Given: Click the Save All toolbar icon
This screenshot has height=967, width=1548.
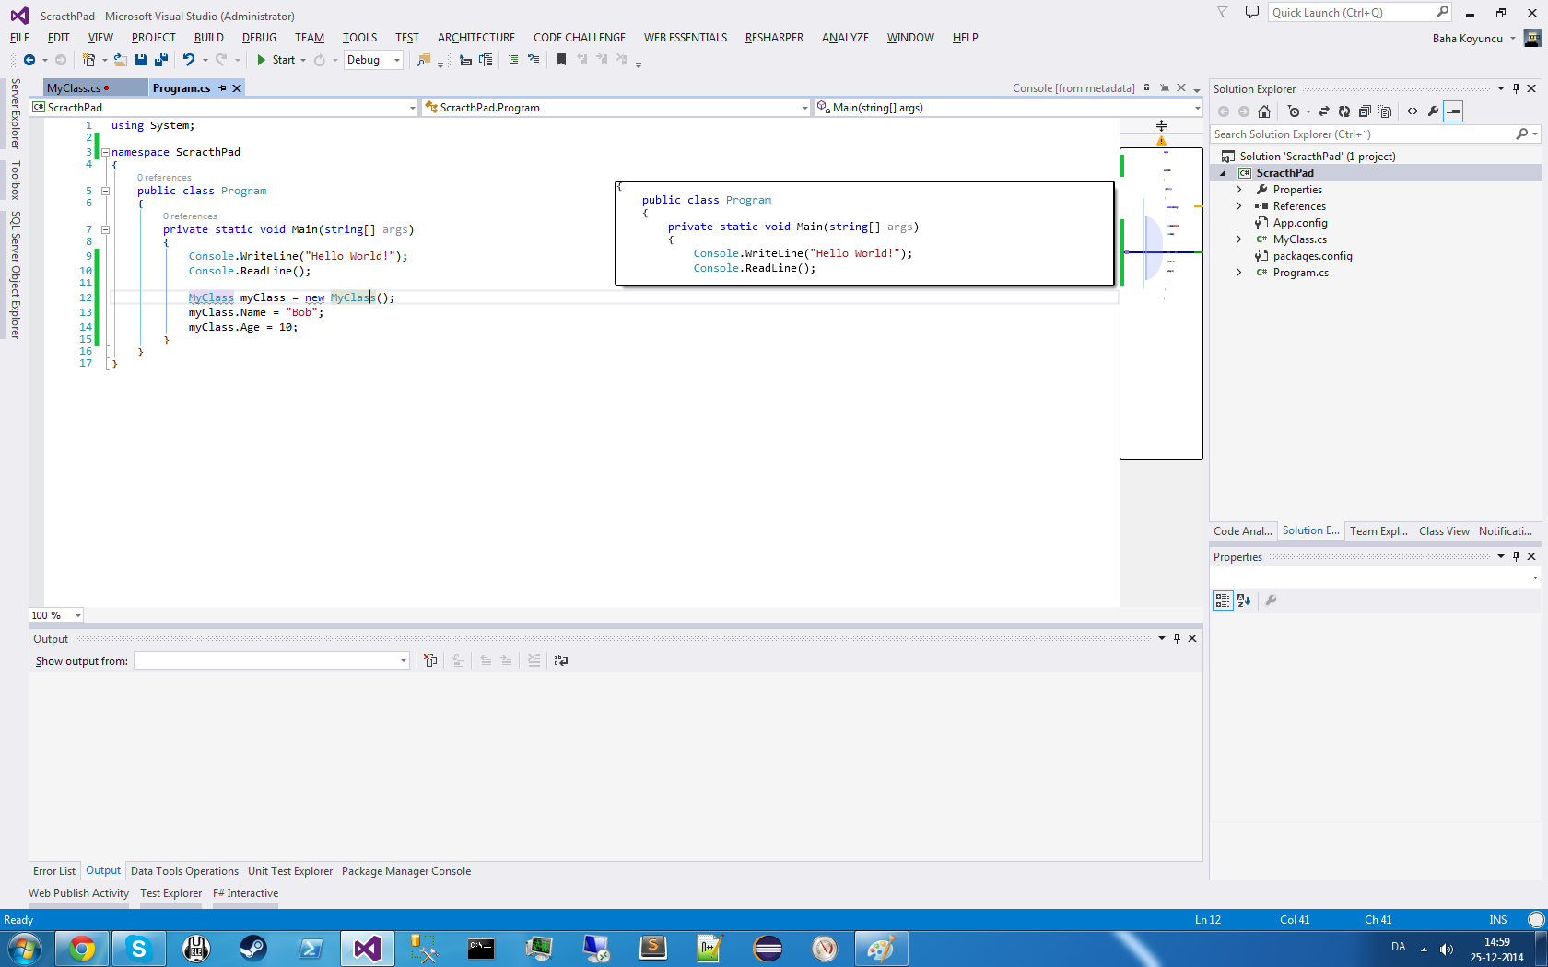Looking at the screenshot, I should pyautogui.click(x=161, y=60).
